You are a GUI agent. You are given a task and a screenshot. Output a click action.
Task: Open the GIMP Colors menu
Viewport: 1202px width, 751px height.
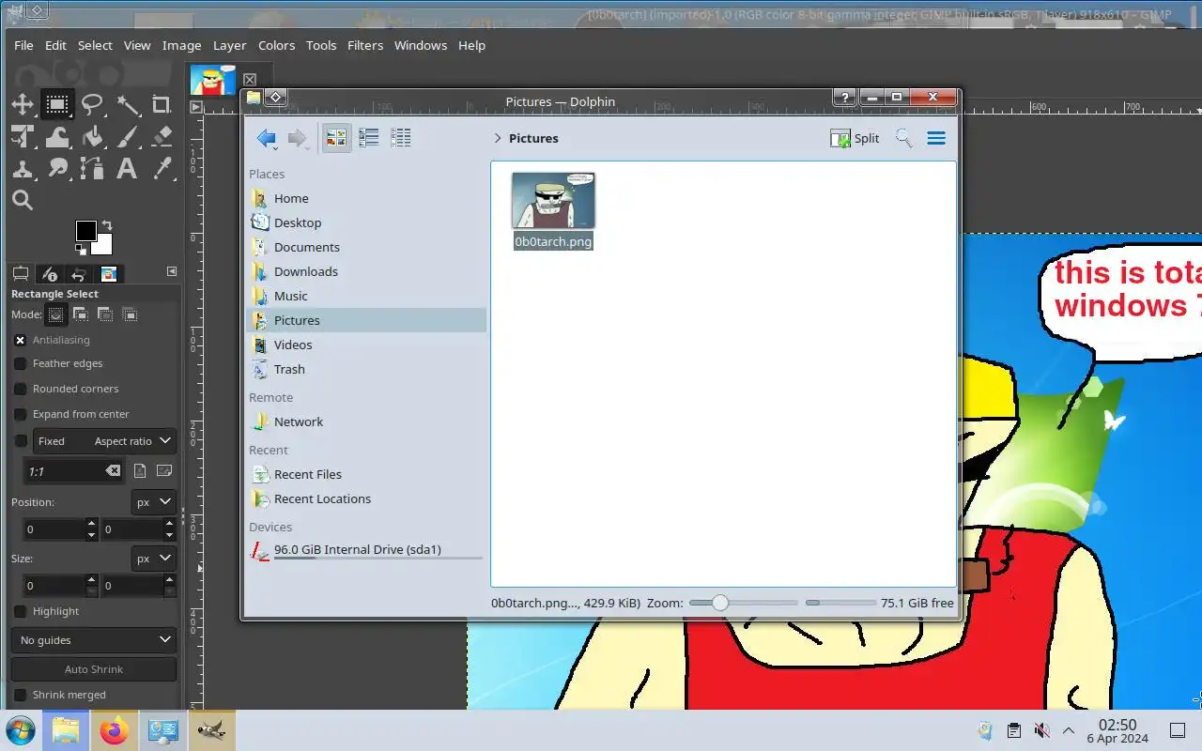277,45
